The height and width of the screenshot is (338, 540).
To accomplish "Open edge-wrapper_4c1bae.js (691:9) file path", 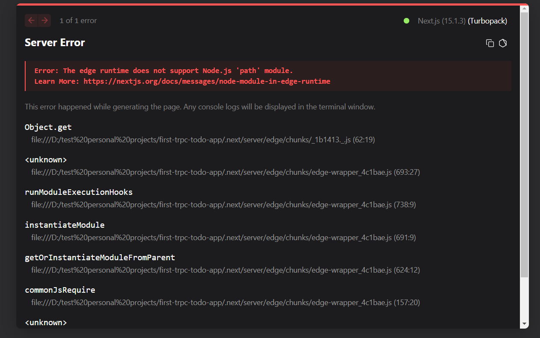I will 223,238.
